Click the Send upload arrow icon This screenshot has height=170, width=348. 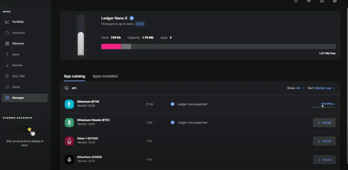click(x=7, y=54)
